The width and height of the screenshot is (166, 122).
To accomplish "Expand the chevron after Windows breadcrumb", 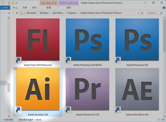I will coord(51,13).
